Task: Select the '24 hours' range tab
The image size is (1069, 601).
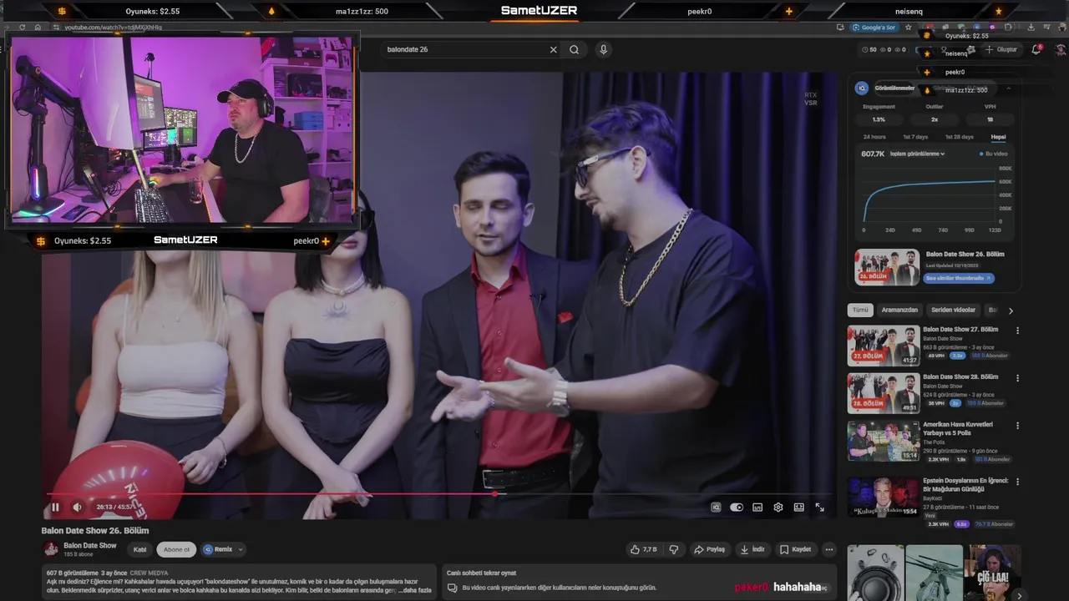Action: (x=874, y=136)
